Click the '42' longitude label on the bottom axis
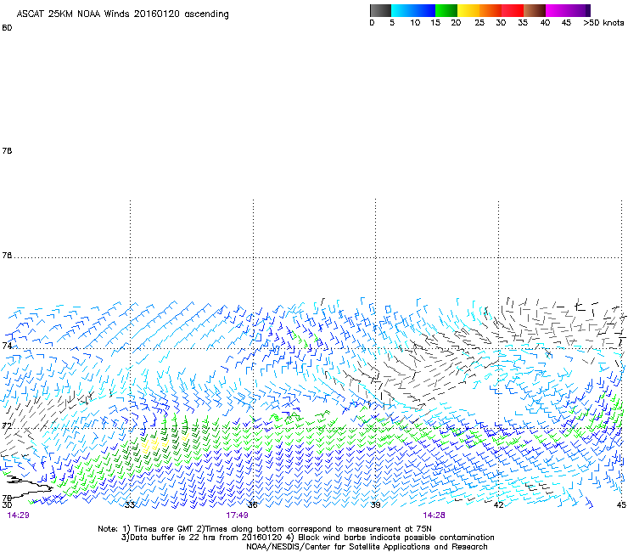 498,504
